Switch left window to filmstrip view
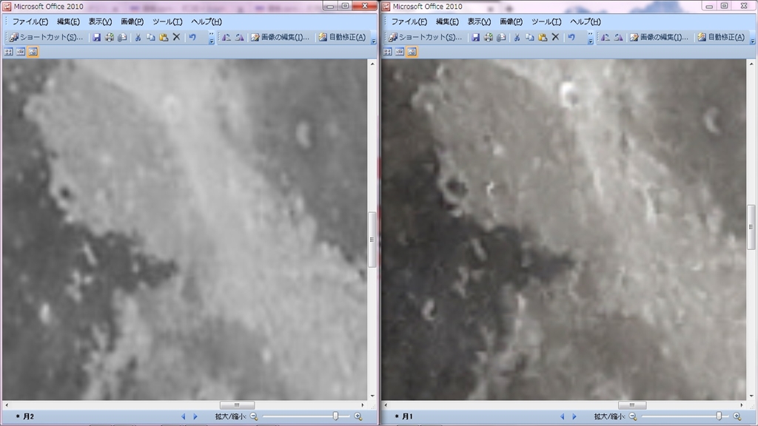Screen dimensions: 758x426 [21, 52]
